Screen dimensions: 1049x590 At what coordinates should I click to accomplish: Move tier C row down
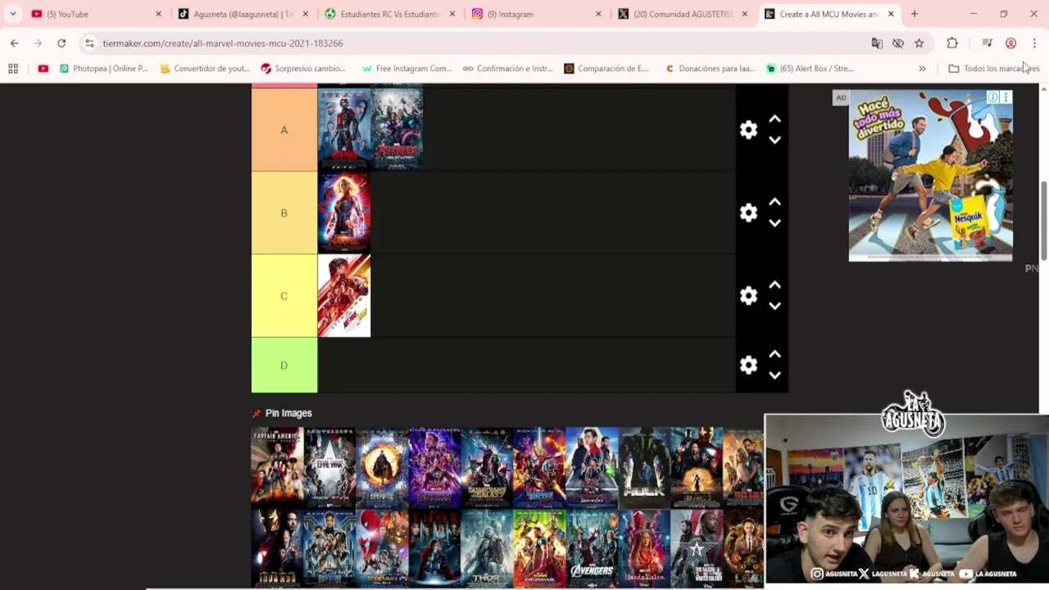(x=774, y=306)
